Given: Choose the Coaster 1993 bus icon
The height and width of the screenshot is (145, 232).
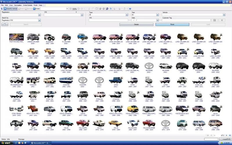Looking at the screenshot, I should click(x=33, y=80).
